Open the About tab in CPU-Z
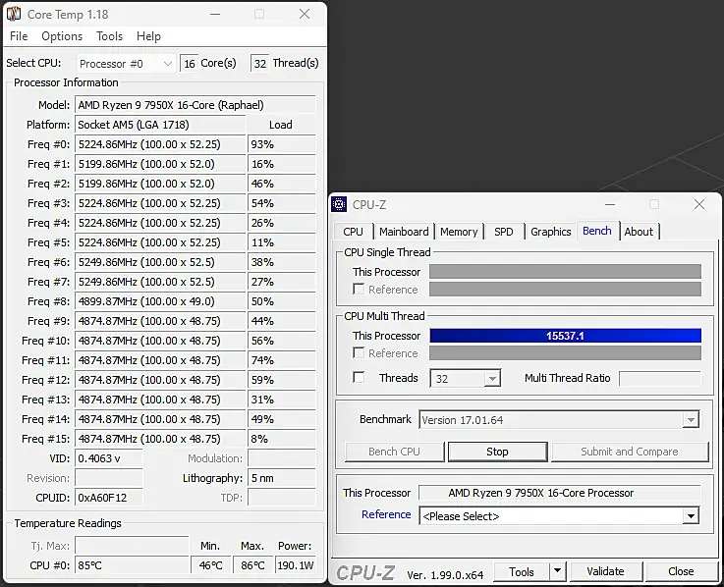The width and height of the screenshot is (724, 587). click(x=639, y=232)
